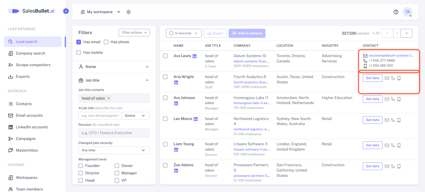
Task: Open the Campaigns page
Action: pos(33,139)
